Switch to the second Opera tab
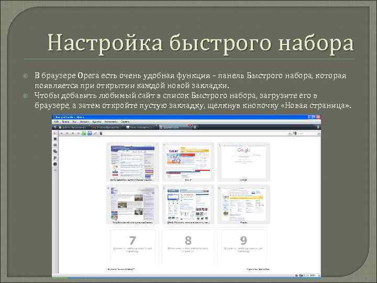The height and width of the screenshot is (283, 377). coord(108,127)
